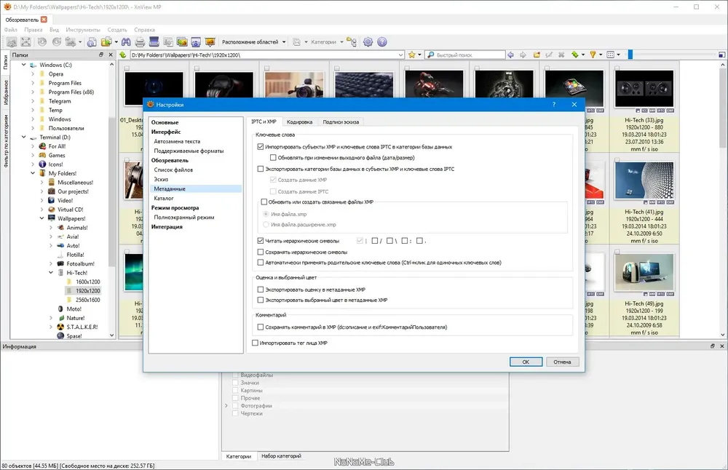This screenshot has height=470, width=728.
Task: Click the thumbnail size slider handle
Action: coord(630,55)
